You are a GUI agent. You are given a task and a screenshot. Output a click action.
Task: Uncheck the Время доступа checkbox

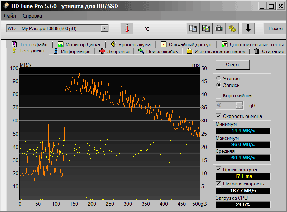(218, 169)
